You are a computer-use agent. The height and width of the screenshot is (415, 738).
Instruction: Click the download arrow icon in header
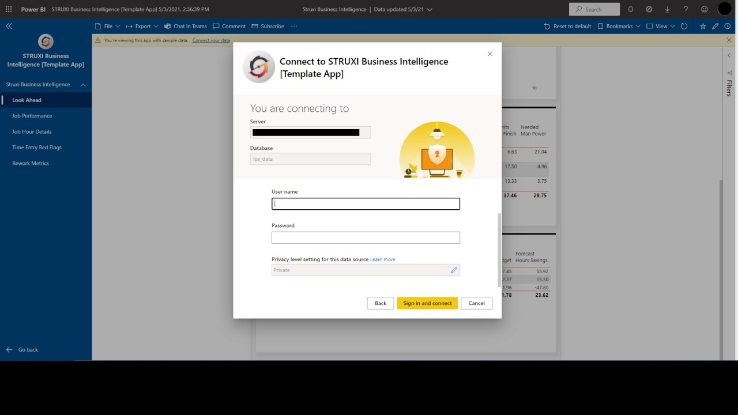coord(667,9)
